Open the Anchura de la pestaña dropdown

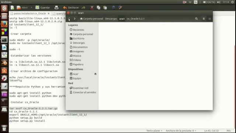181,130
